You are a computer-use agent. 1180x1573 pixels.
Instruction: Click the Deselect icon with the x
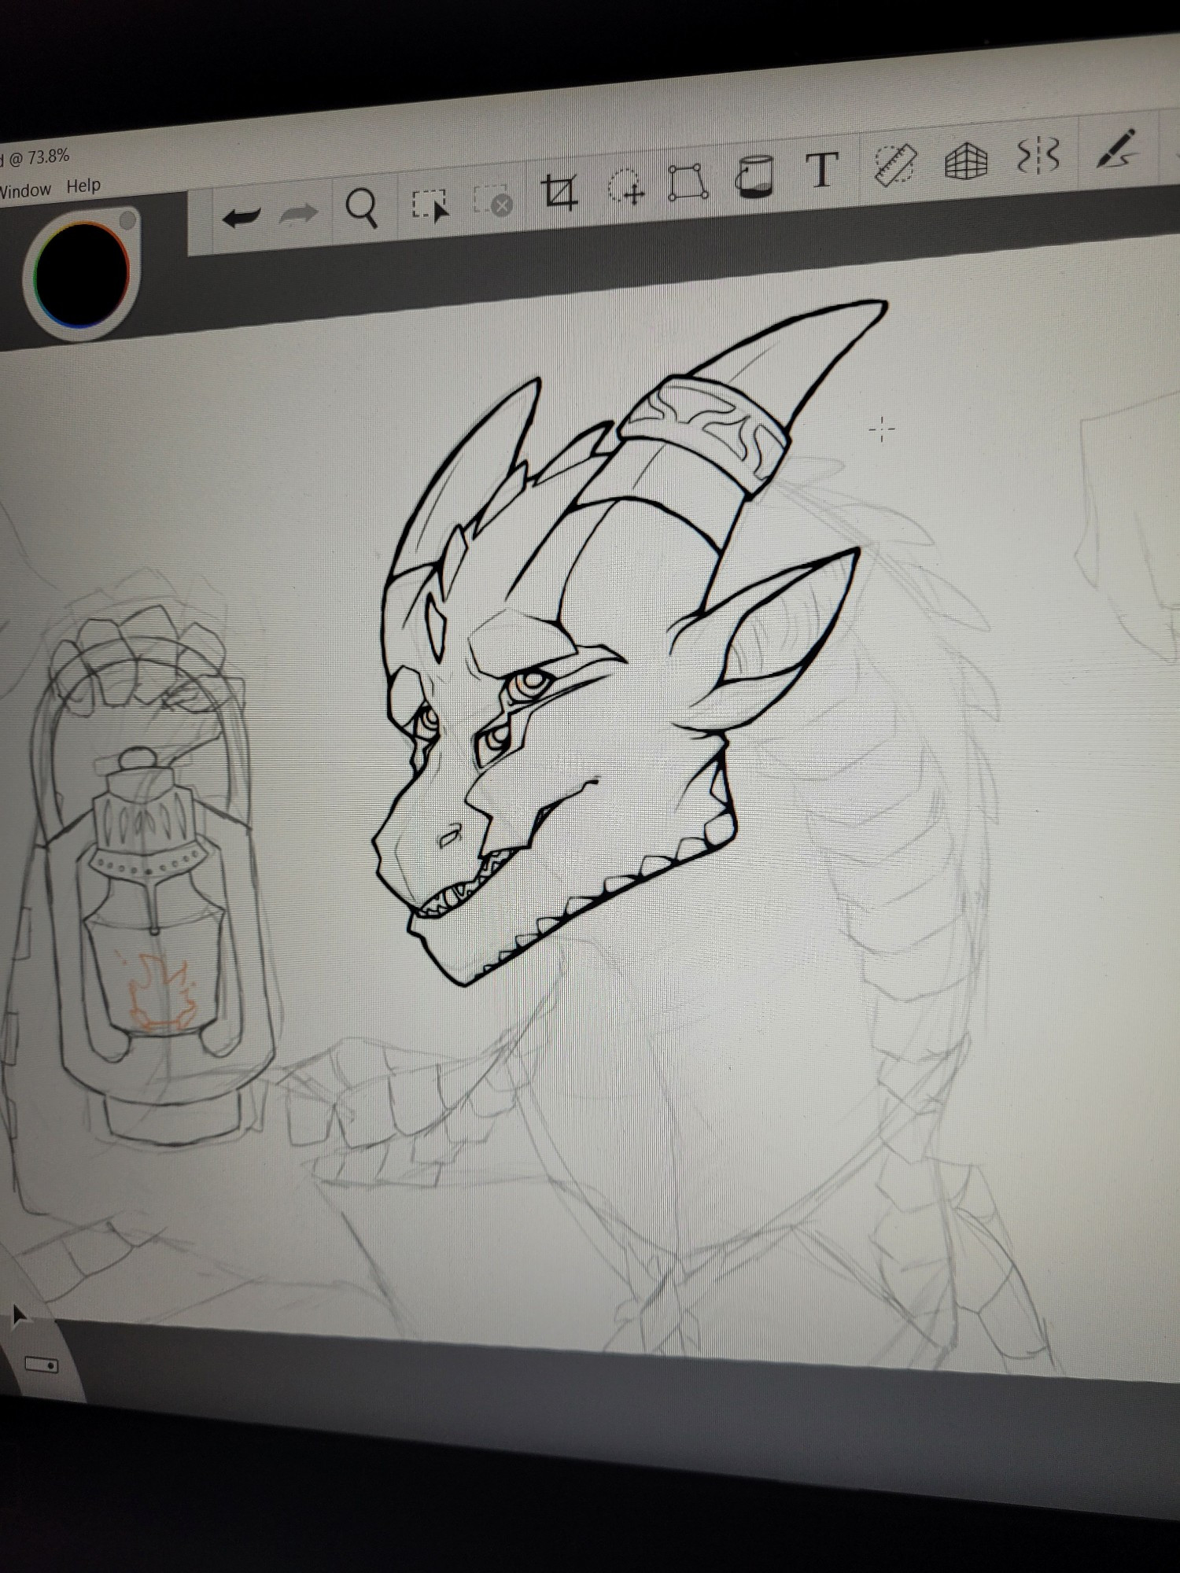(493, 201)
